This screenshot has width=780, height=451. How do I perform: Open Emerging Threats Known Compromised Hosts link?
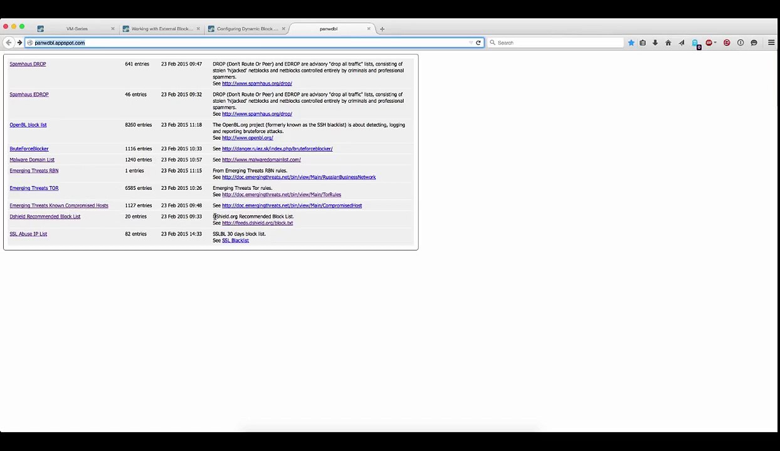coord(59,205)
